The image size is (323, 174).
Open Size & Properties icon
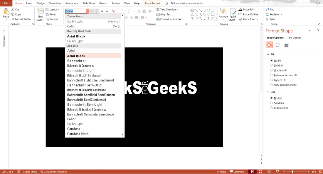(286, 45)
